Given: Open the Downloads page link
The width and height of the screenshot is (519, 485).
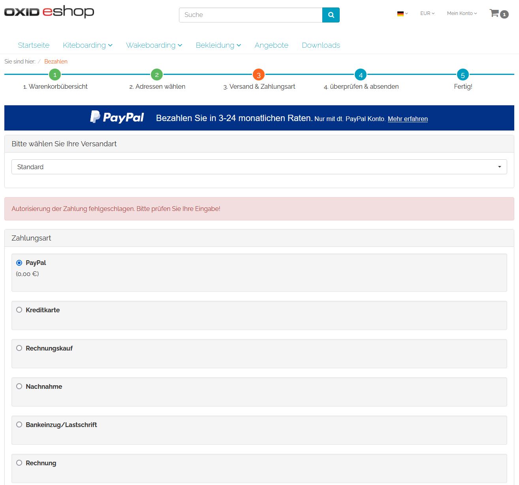Looking at the screenshot, I should (x=321, y=45).
